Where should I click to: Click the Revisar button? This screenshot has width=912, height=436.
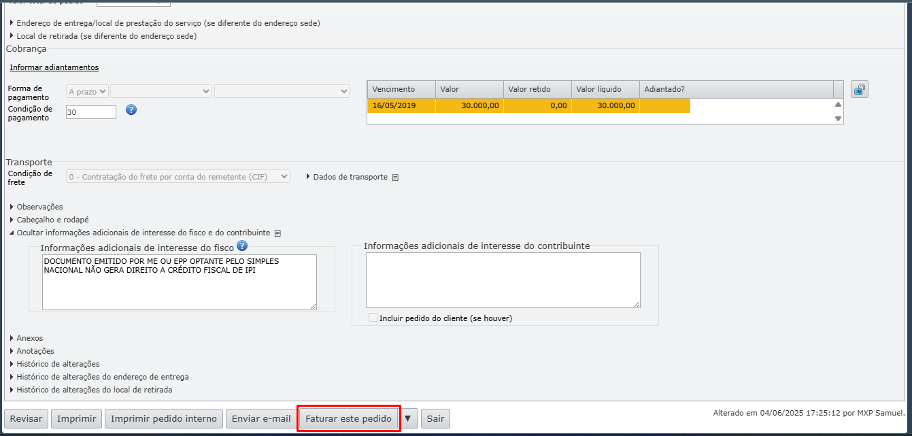[x=27, y=418]
